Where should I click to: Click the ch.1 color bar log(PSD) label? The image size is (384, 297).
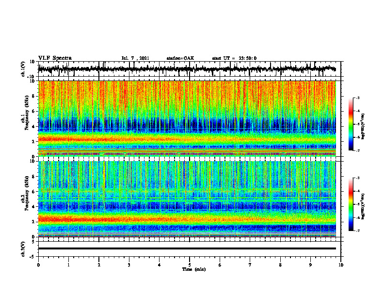point(363,126)
